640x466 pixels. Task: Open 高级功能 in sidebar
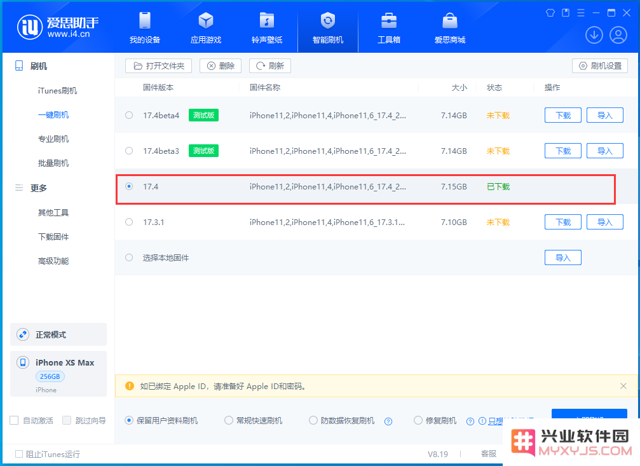tap(53, 261)
